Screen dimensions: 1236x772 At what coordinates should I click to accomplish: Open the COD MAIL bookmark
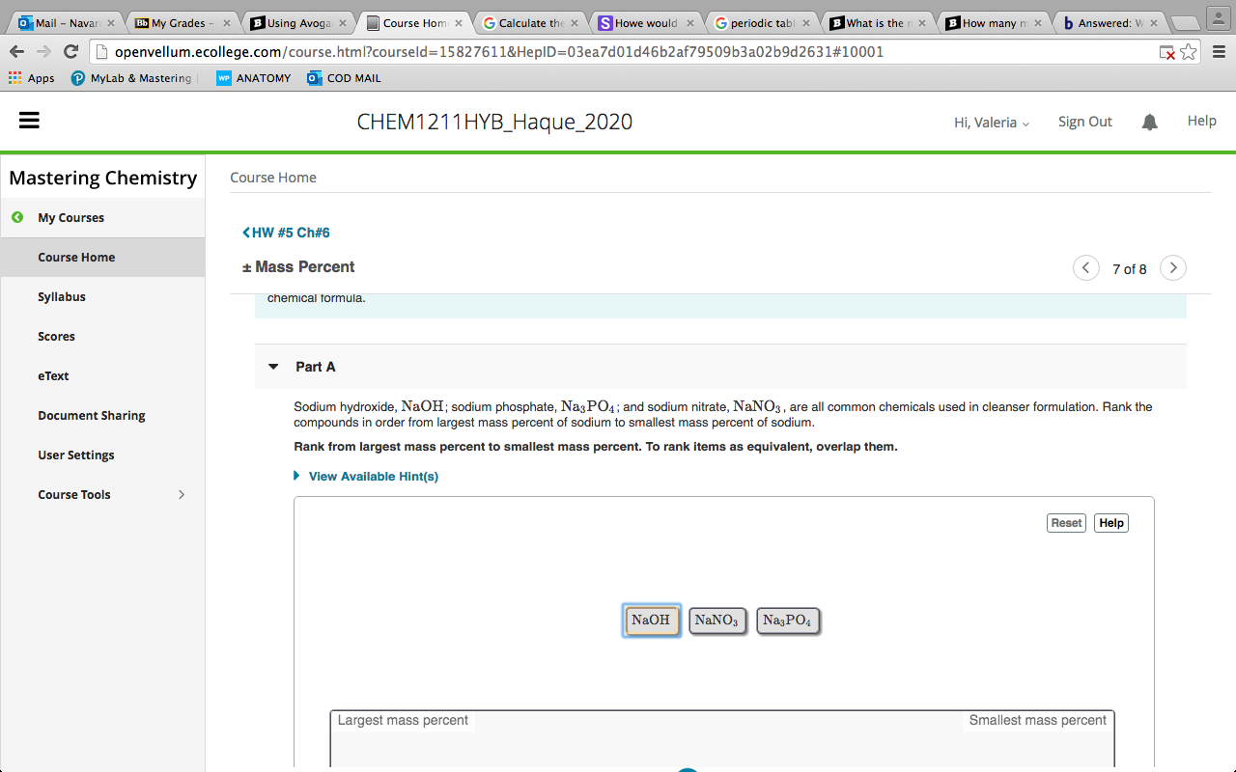coord(344,78)
